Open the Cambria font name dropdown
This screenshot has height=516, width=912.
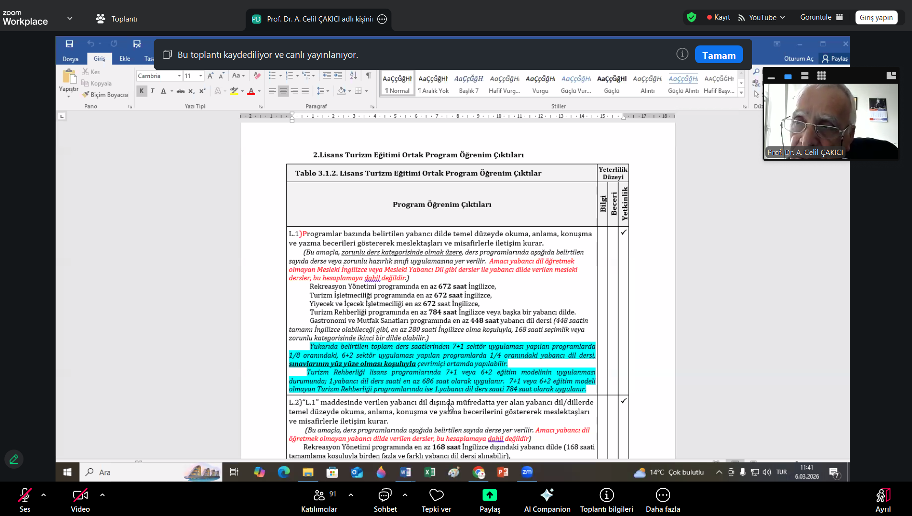tap(179, 76)
